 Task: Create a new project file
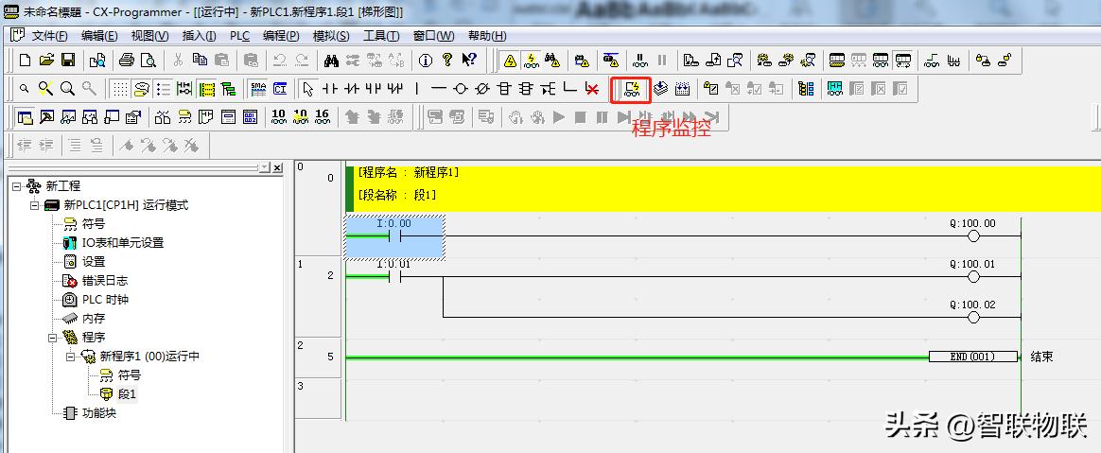[26, 61]
